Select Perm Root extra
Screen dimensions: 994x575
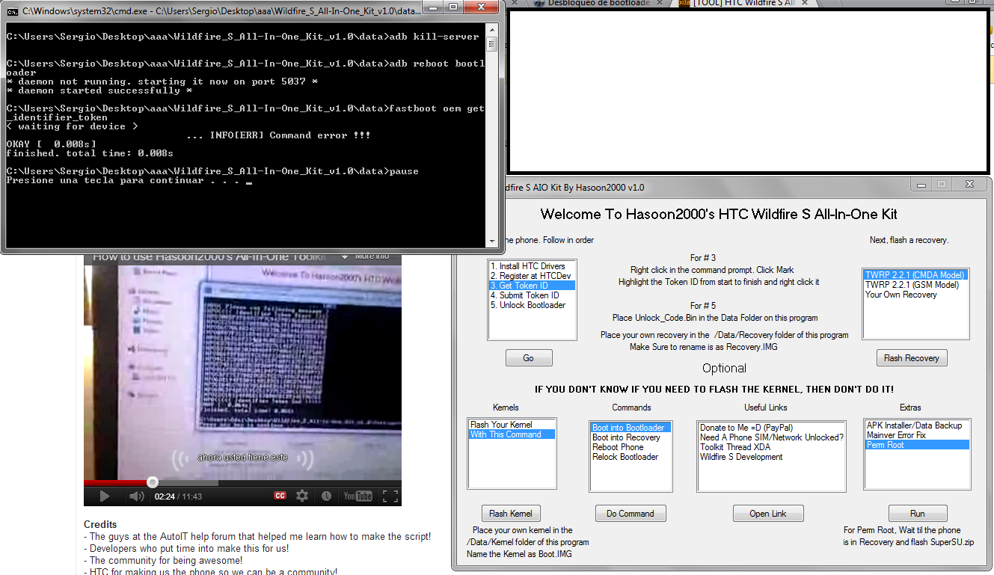tap(917, 445)
